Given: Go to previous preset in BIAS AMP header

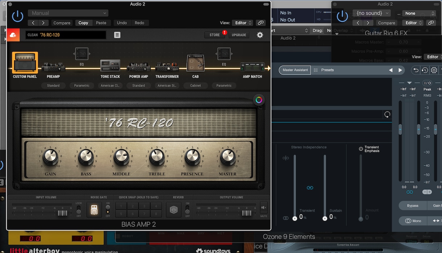Looking at the screenshot, I should 33,23.
